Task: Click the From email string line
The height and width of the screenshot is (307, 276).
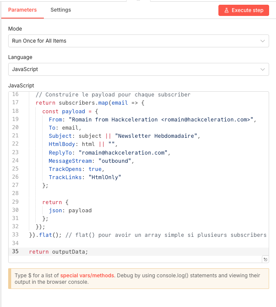Action: tap(153, 119)
